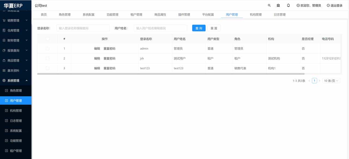Image resolution: width=349 pixels, height=159 pixels.
Task: Switch to the 日志管理 tab
Action: (x=279, y=14)
